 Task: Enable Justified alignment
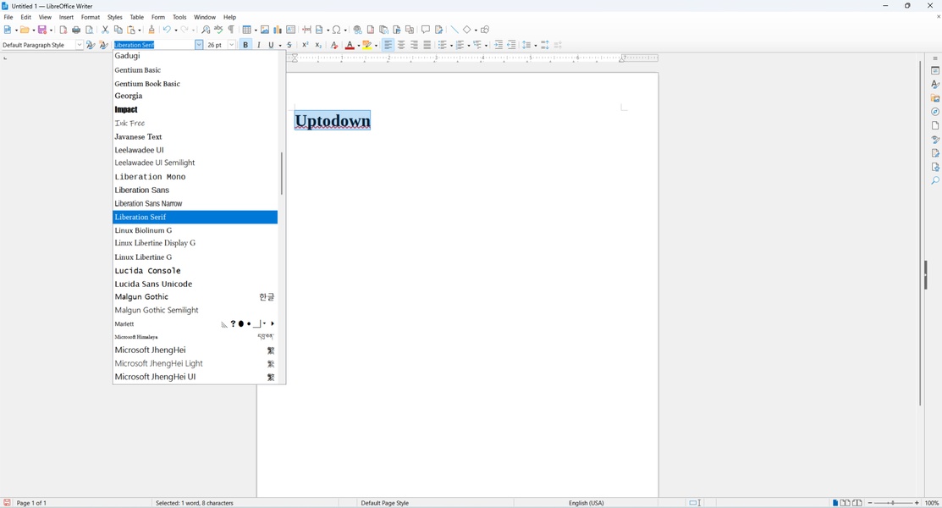pos(427,45)
